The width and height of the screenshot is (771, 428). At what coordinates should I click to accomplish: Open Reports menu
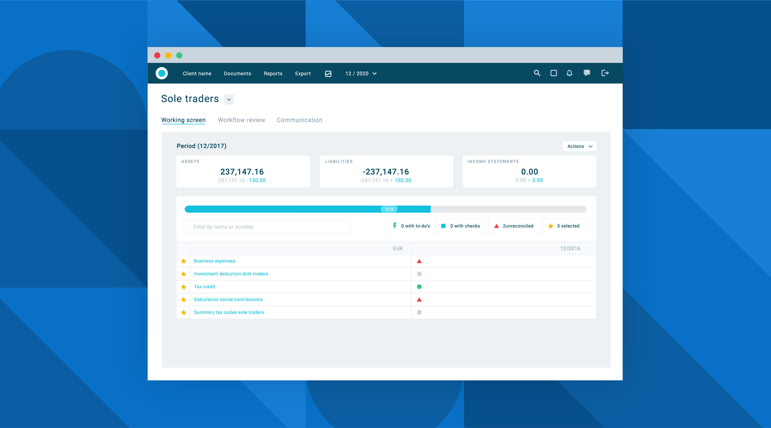pyautogui.click(x=273, y=74)
